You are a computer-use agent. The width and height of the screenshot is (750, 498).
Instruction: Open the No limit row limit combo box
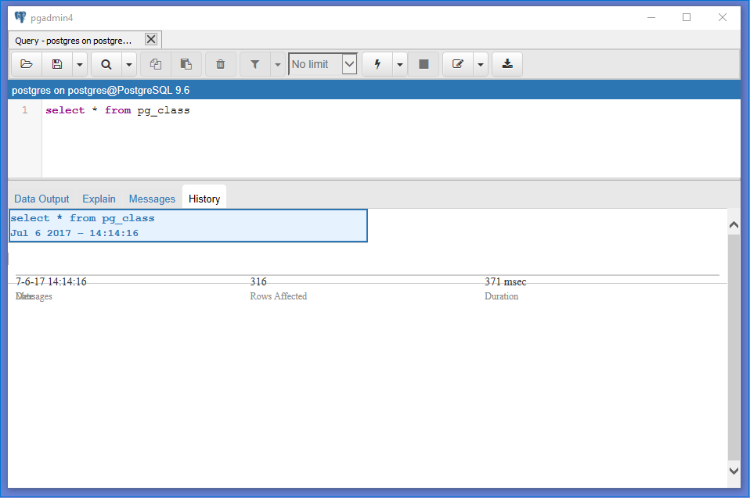323,64
